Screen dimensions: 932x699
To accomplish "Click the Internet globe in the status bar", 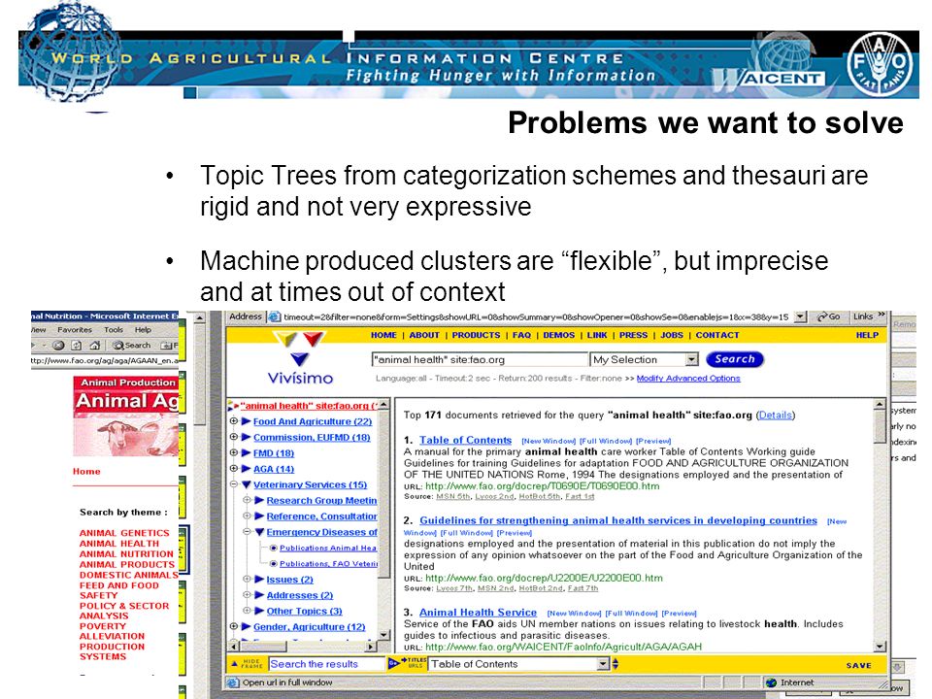I will pos(771,682).
